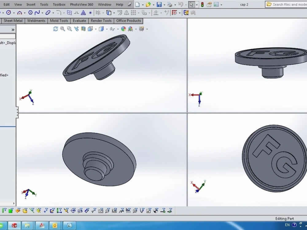Open the View Orientation cube icon
Screen dimensions: 307x230
pyautogui.click(x=90, y=29)
